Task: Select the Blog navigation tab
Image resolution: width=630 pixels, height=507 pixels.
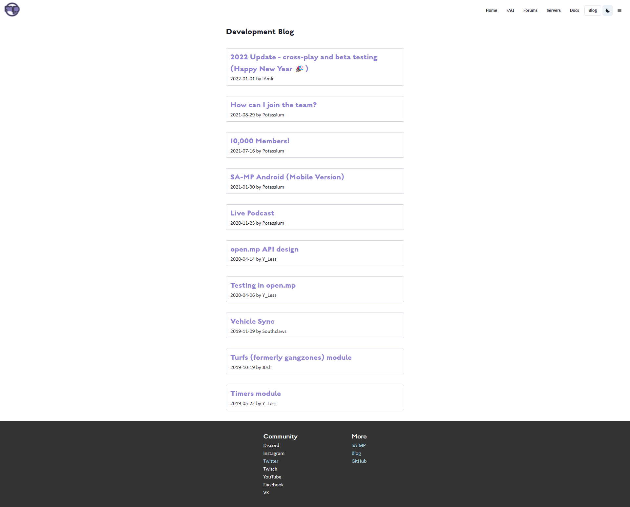Action: coord(592,10)
